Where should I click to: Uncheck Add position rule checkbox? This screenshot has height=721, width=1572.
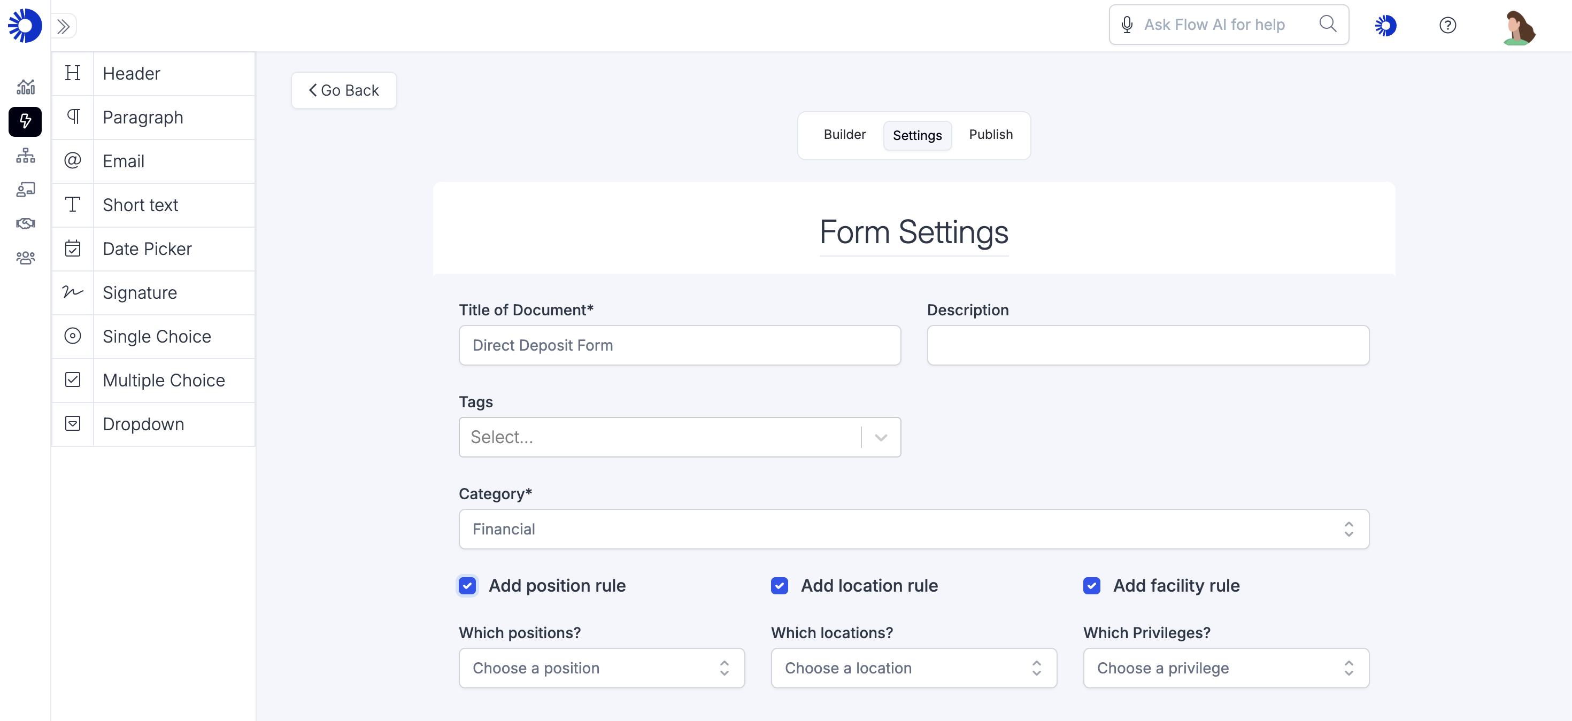coord(467,586)
